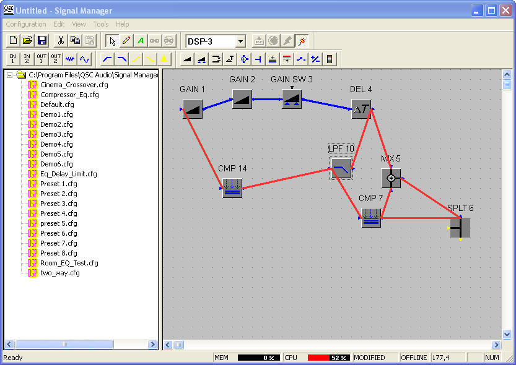Click the chain link toolbar icon
This screenshot has height=365, width=516.
(x=155, y=41)
